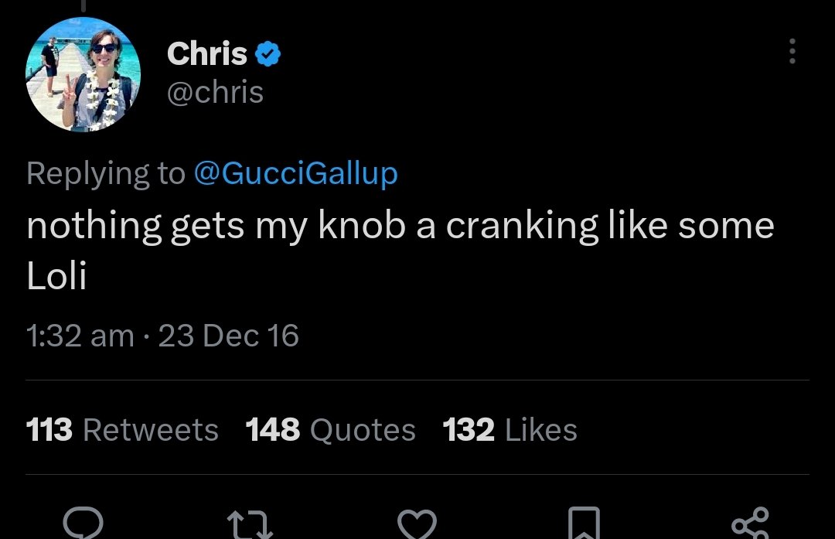Click the blue verified badge next to Chris
The height and width of the screenshot is (539, 835).
tap(268, 54)
